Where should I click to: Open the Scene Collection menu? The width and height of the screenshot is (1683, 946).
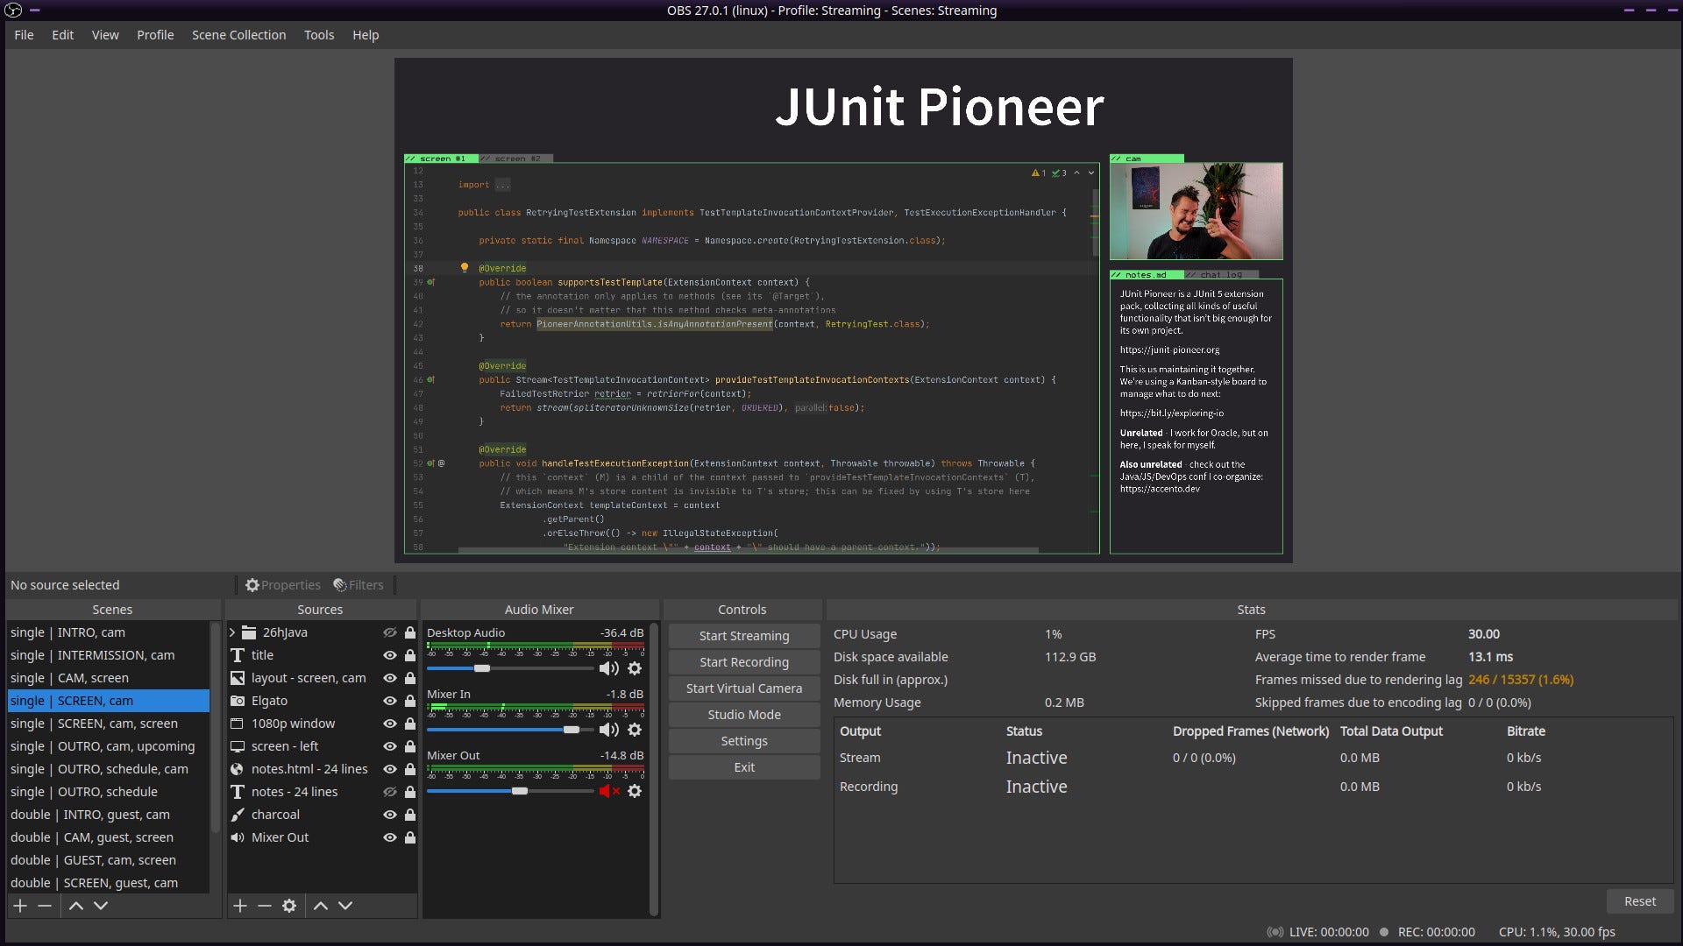pos(238,34)
